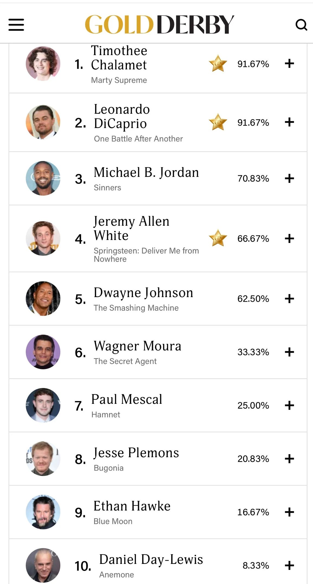The height and width of the screenshot is (584, 313).
Task: Expand Paul Mescal entry plus icon
Action: [x=289, y=405]
